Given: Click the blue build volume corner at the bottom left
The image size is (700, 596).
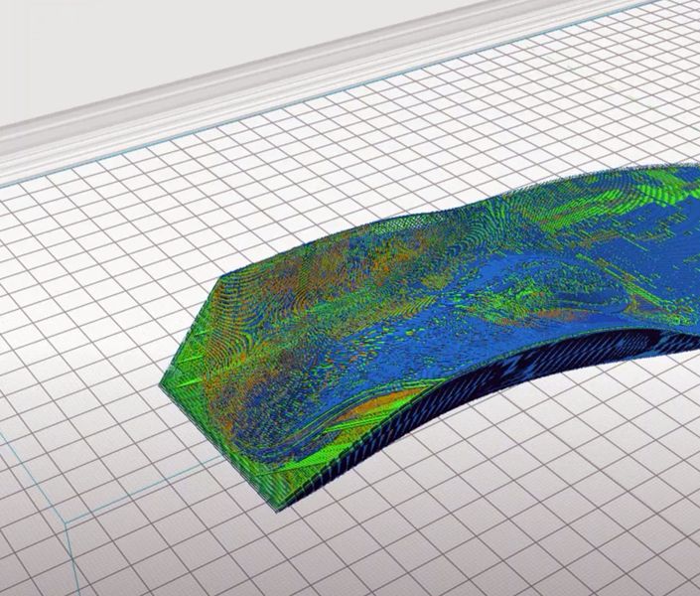Looking at the screenshot, I should coord(66,520).
